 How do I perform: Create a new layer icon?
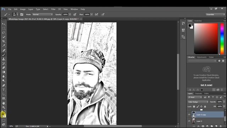[x=216, y=126]
